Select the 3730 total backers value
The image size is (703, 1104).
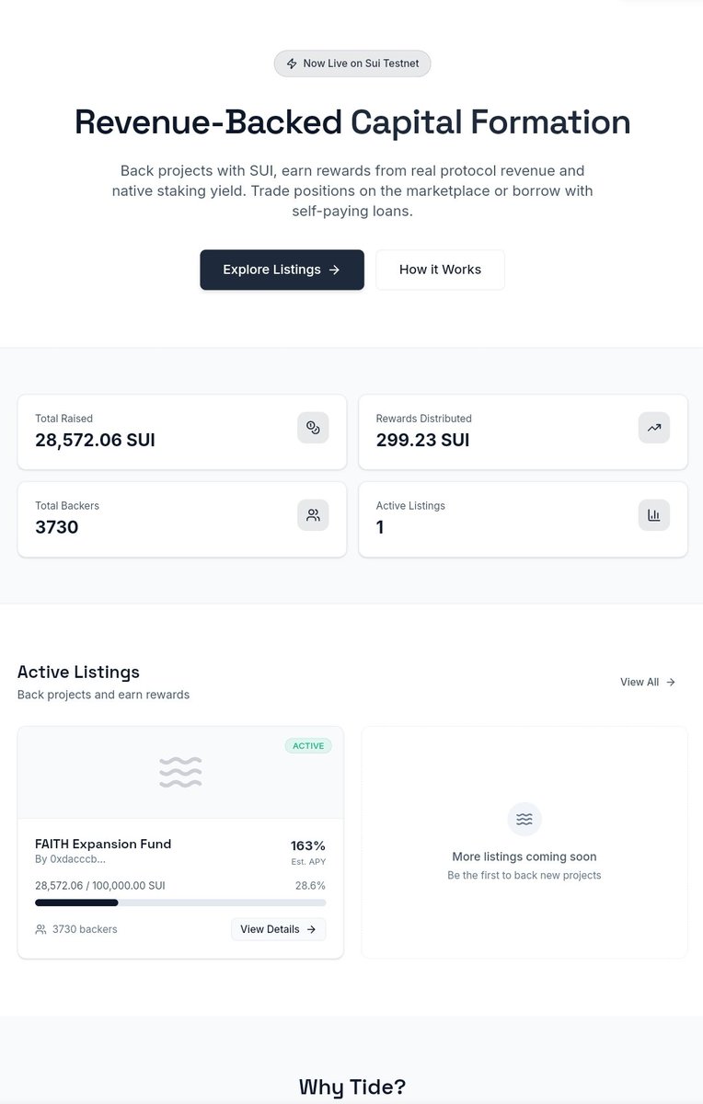(x=57, y=527)
